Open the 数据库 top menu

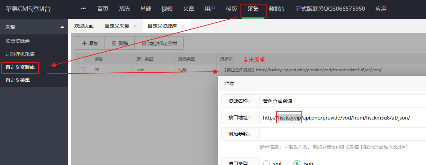tap(277, 9)
